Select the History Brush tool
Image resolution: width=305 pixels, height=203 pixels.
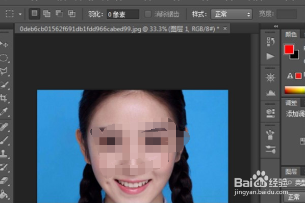click(4, 167)
